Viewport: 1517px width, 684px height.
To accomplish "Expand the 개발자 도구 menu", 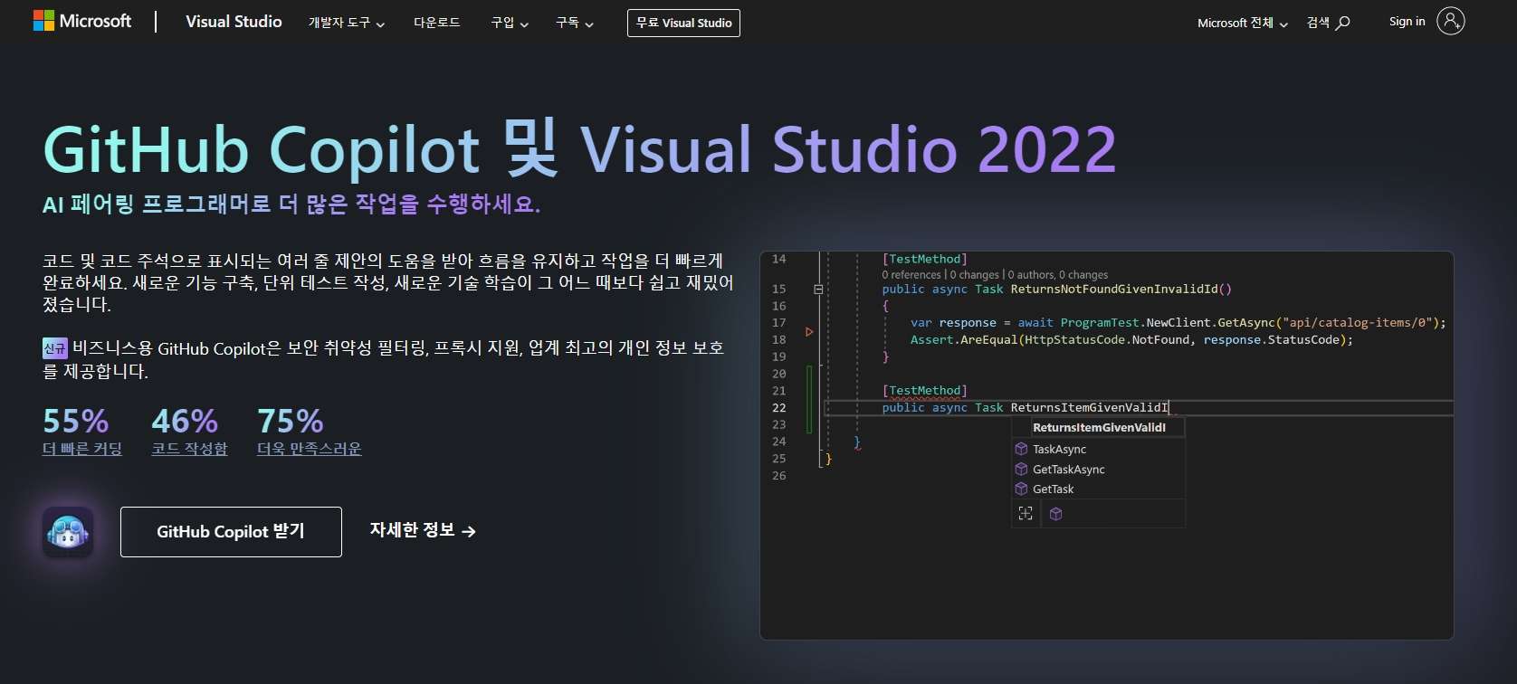I will tap(347, 23).
